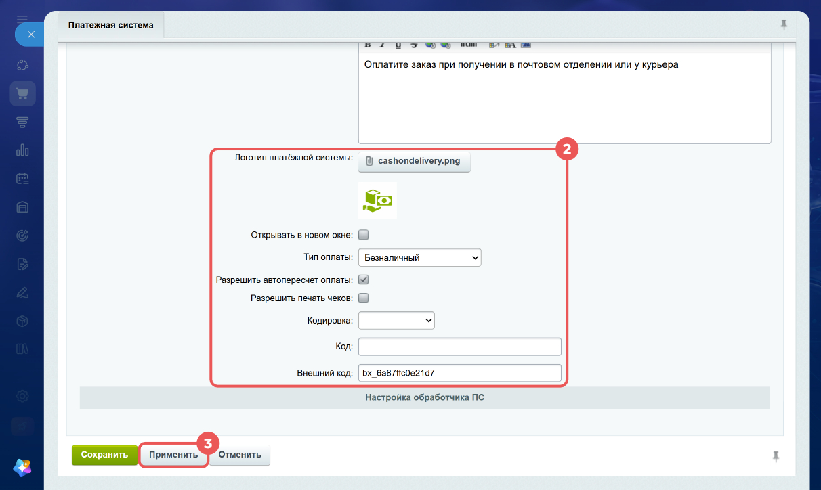Open the collaboration nodes icon in the sidebar
The image size is (821, 490).
point(22,65)
